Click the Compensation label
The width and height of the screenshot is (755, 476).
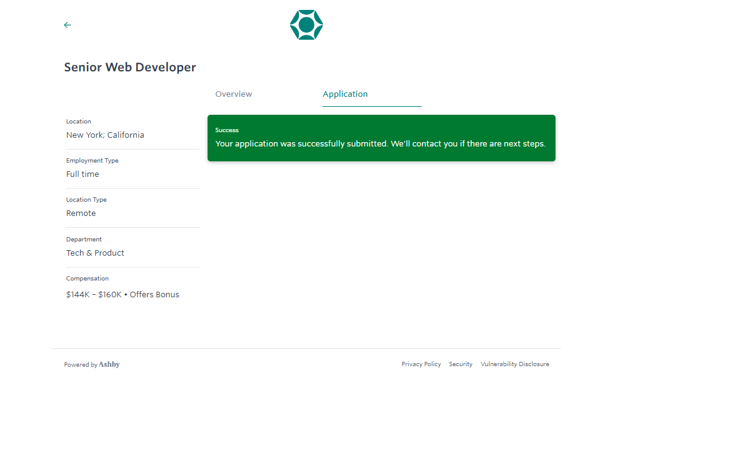(87, 279)
